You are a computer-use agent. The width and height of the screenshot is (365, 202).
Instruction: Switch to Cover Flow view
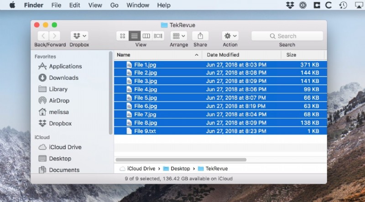click(158, 36)
